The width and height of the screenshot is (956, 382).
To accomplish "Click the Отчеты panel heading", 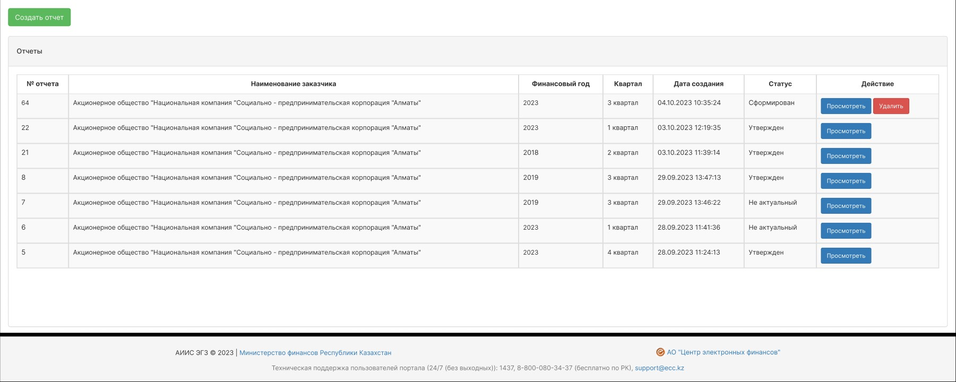I will pos(29,51).
